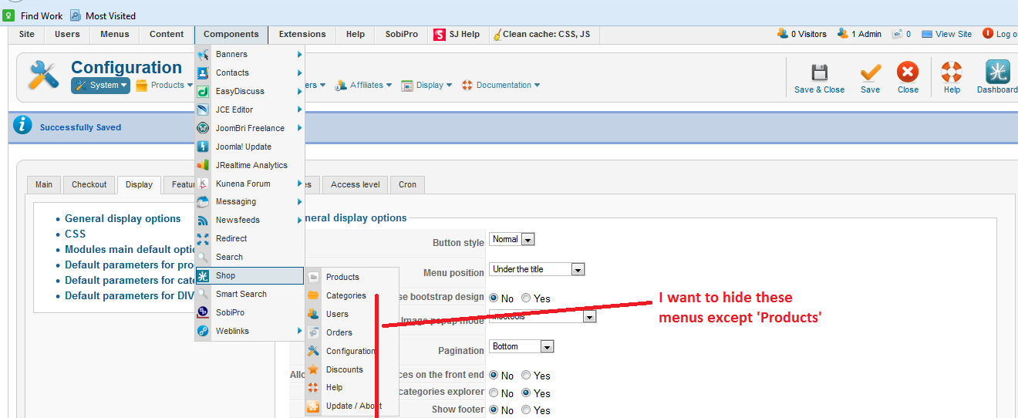Click the Save checkmark icon
Screen dimensions: 1018x418
(x=871, y=72)
